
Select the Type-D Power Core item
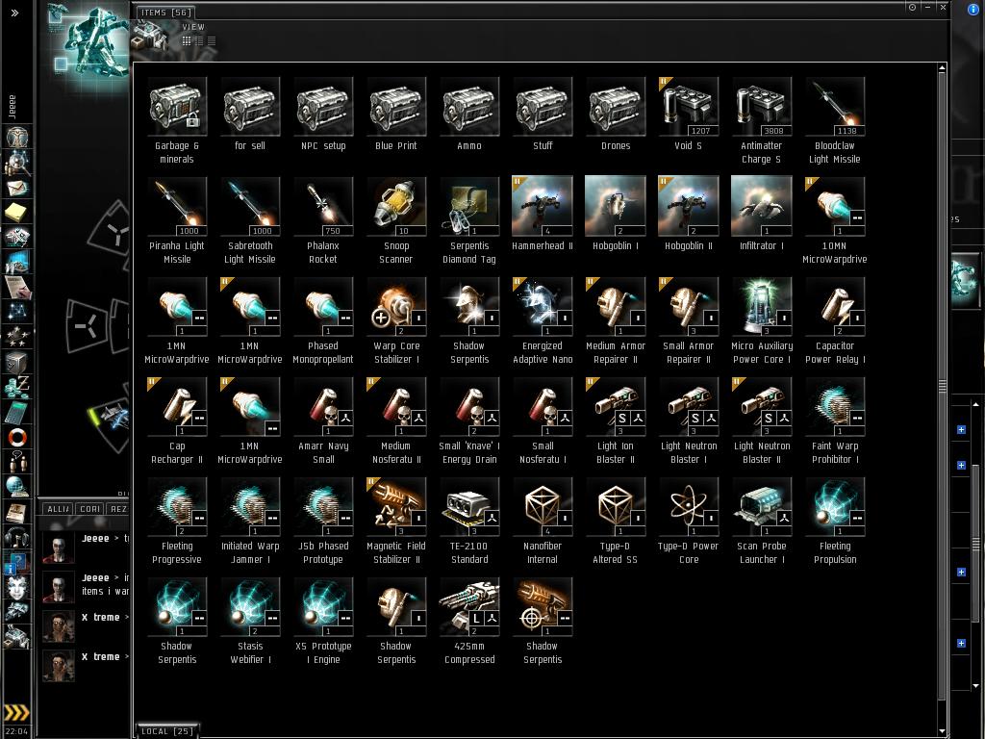(x=689, y=521)
